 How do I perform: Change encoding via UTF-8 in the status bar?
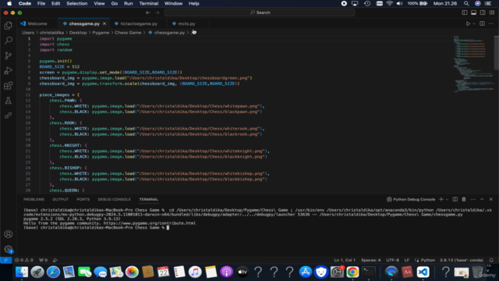392,260
